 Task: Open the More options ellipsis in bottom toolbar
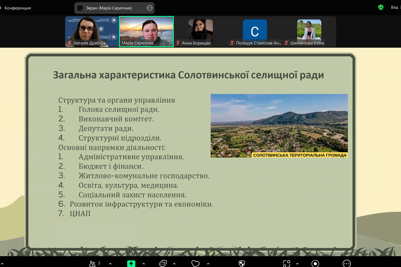point(347,263)
